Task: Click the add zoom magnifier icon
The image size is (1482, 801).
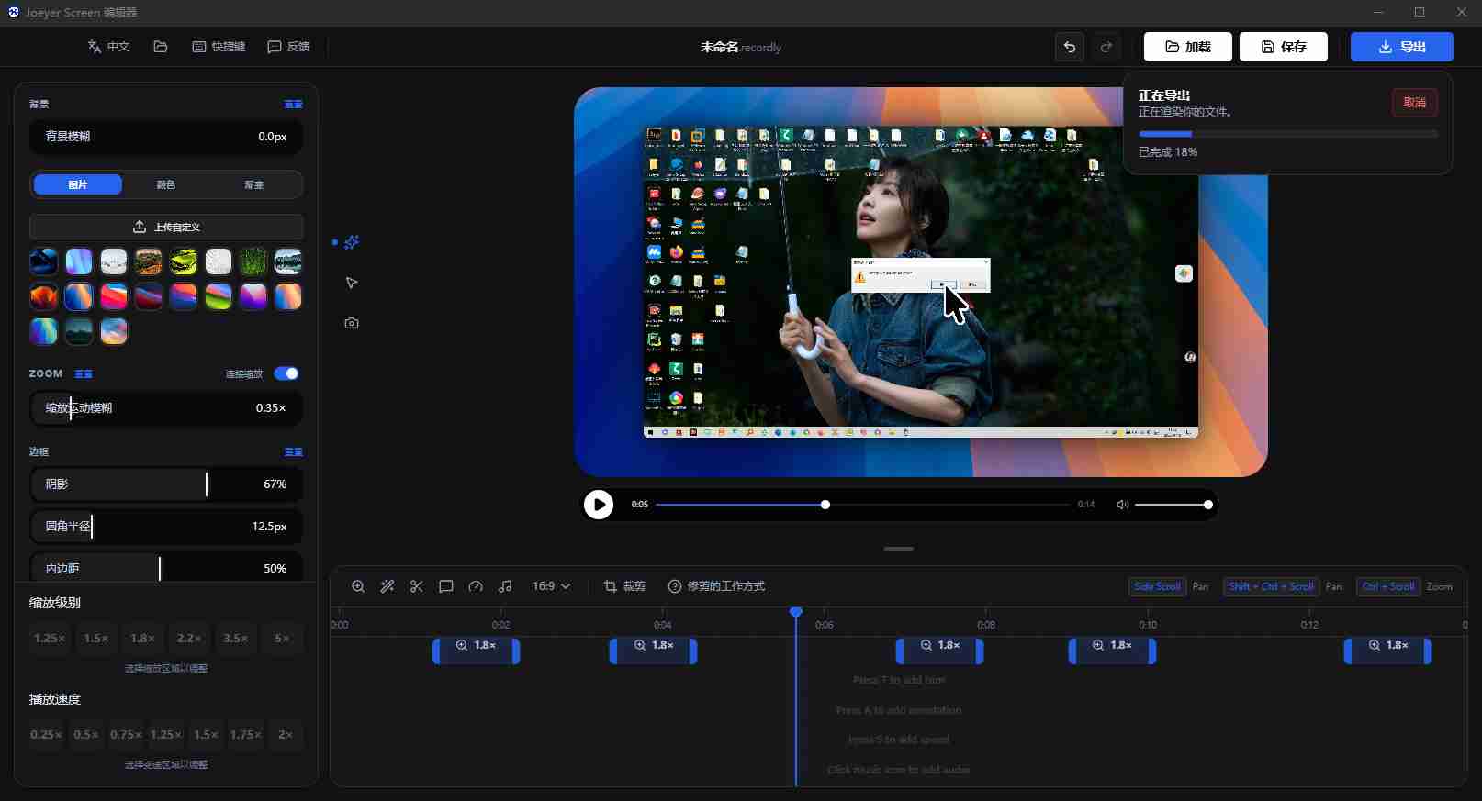Action: click(358, 586)
